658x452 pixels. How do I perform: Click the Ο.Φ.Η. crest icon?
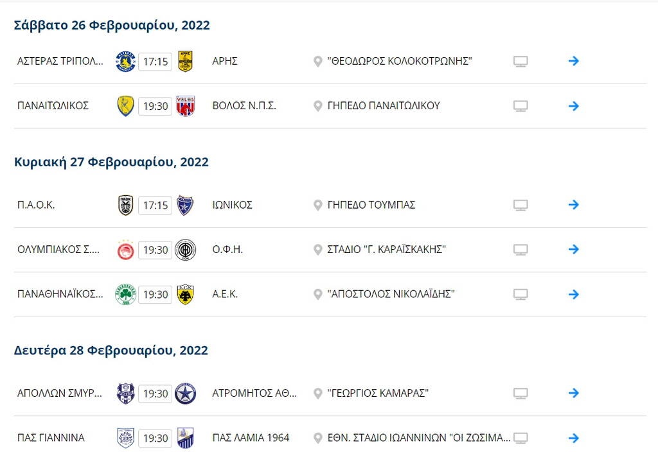185,249
